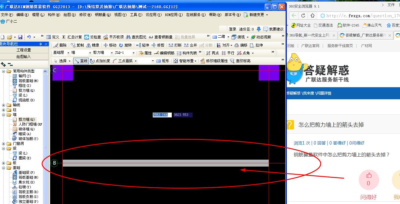The height and width of the screenshot is (204, 400).
Task: Open the 楼层(L) menu
Action: [38, 15]
